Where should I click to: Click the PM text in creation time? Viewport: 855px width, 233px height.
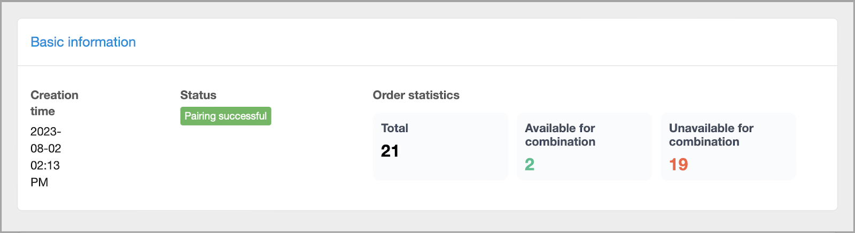[x=39, y=183]
